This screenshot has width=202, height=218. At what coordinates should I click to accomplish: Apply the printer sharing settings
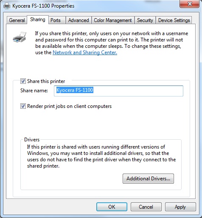[180, 207]
